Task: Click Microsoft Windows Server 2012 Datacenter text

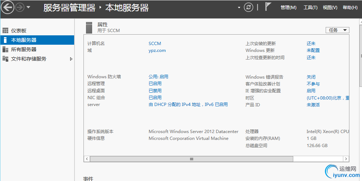Action: point(194,132)
